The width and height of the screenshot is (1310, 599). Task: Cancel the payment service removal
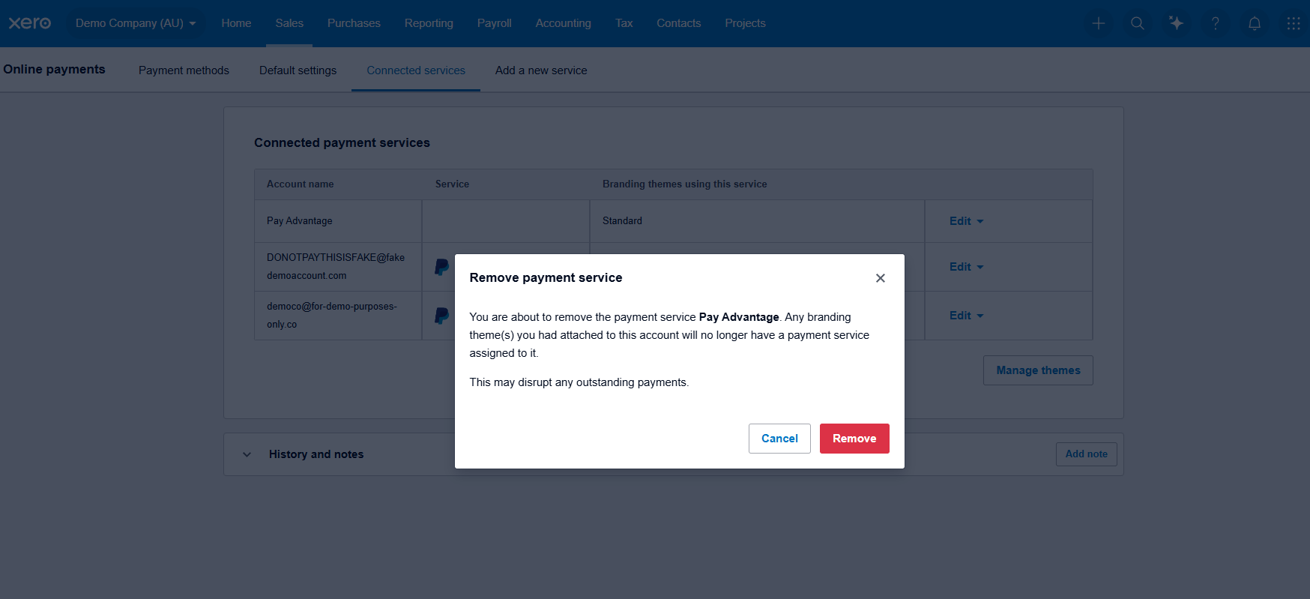779,439
